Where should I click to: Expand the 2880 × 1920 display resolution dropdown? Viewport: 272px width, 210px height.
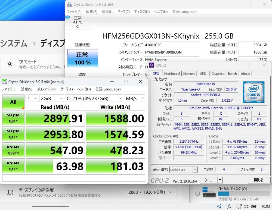point(151,192)
